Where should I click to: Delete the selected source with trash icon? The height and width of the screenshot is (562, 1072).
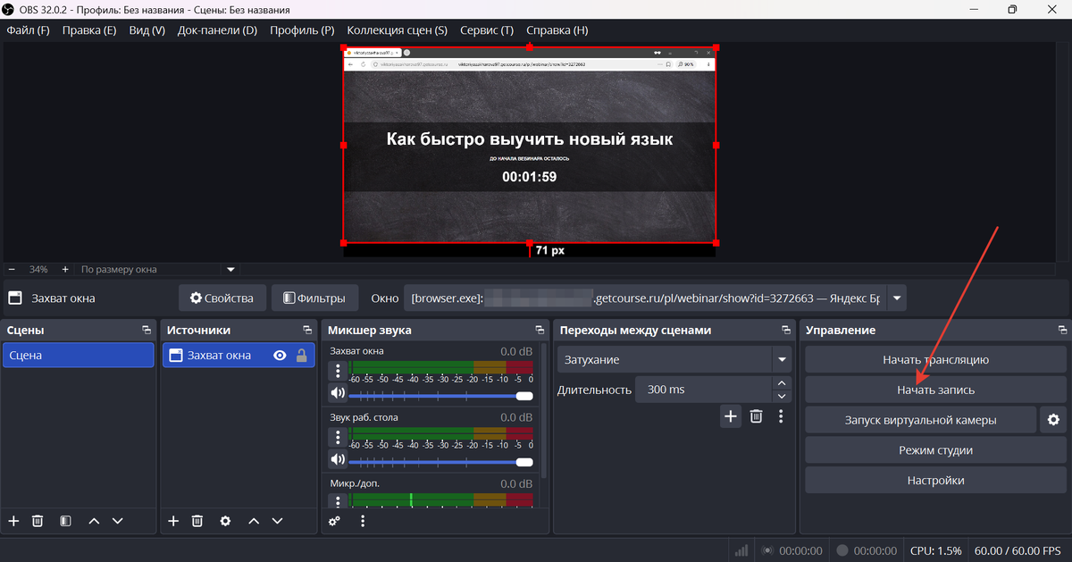tap(197, 521)
